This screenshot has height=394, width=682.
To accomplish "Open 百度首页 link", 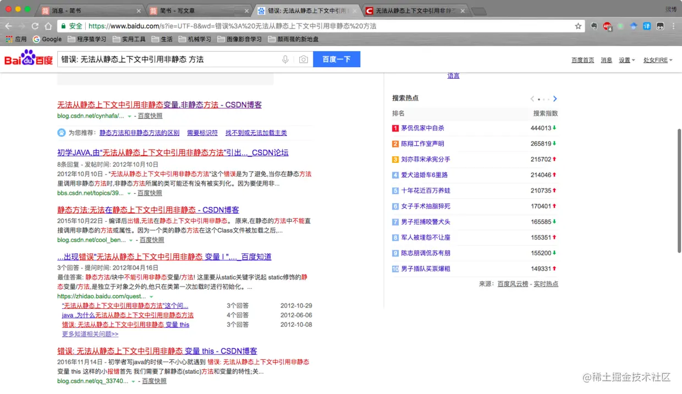I will (x=582, y=60).
